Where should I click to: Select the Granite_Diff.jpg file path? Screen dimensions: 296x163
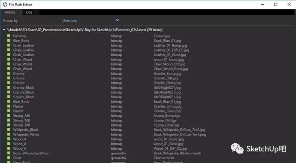click(166, 78)
